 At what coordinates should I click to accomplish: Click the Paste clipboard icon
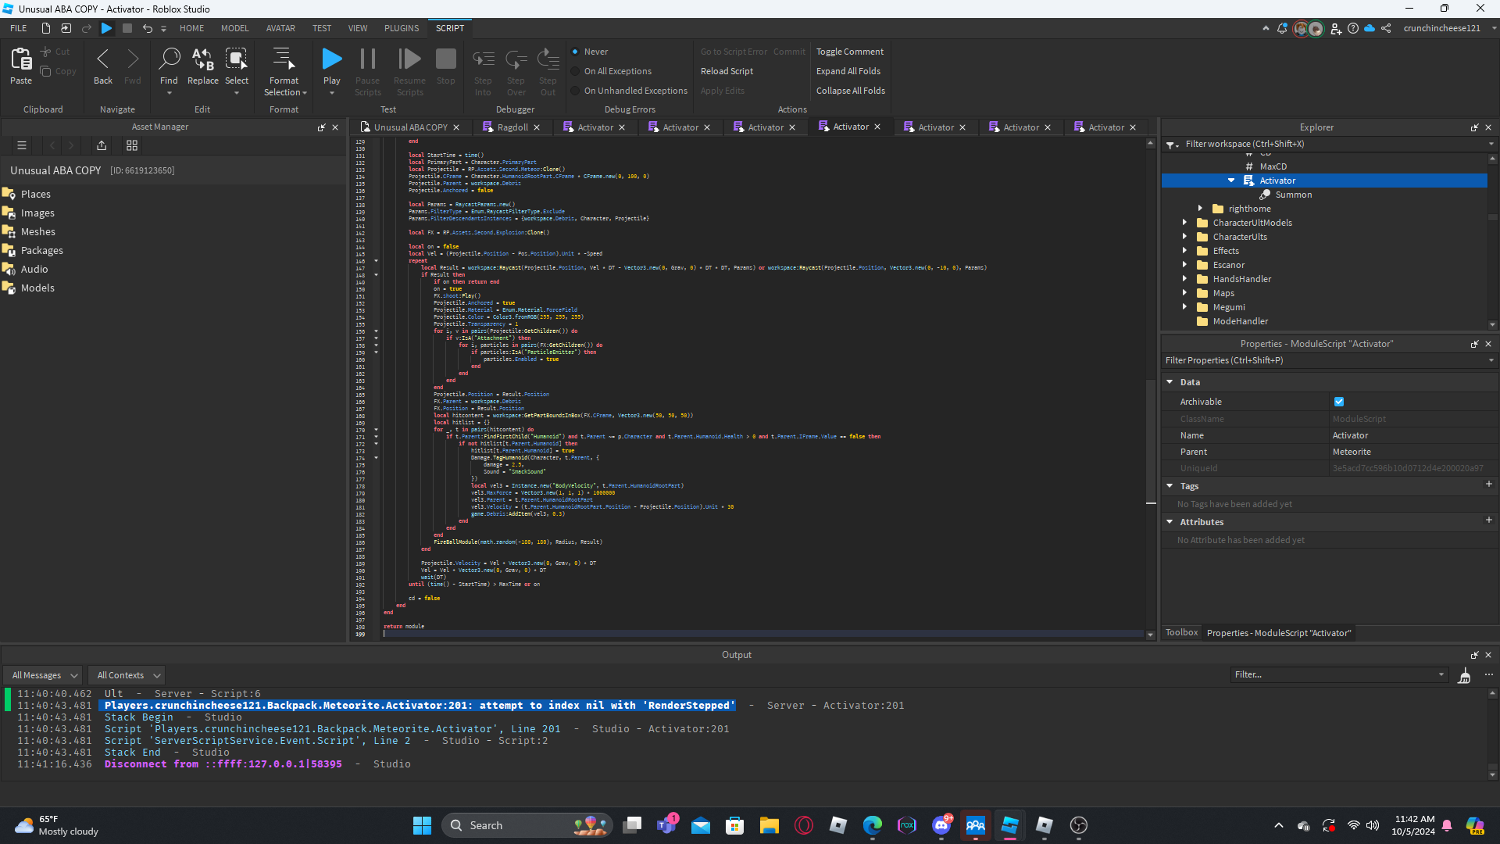pos(21,59)
